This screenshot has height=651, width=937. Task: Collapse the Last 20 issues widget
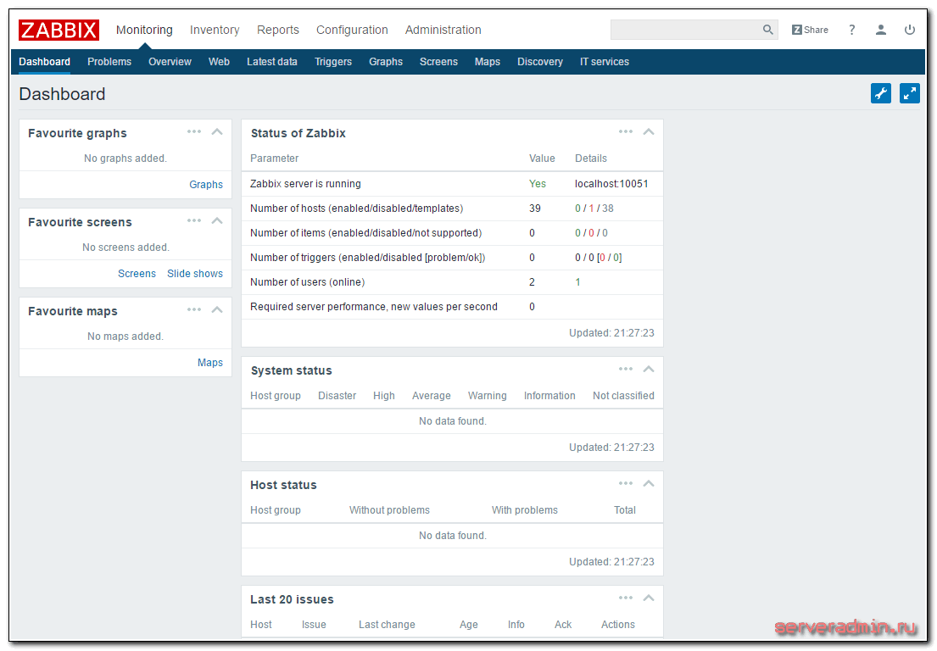point(649,598)
